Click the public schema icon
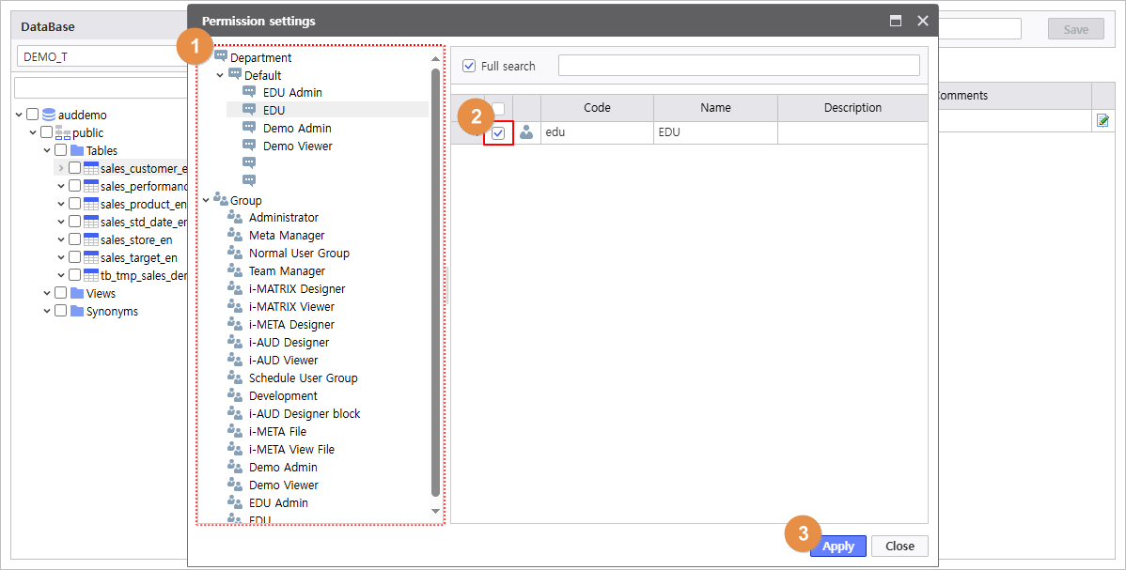The width and height of the screenshot is (1126, 570). tap(63, 132)
